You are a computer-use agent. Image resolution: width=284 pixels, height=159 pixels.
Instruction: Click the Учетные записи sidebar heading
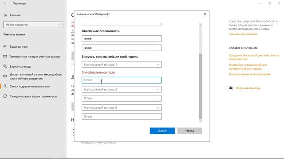tap(14, 34)
